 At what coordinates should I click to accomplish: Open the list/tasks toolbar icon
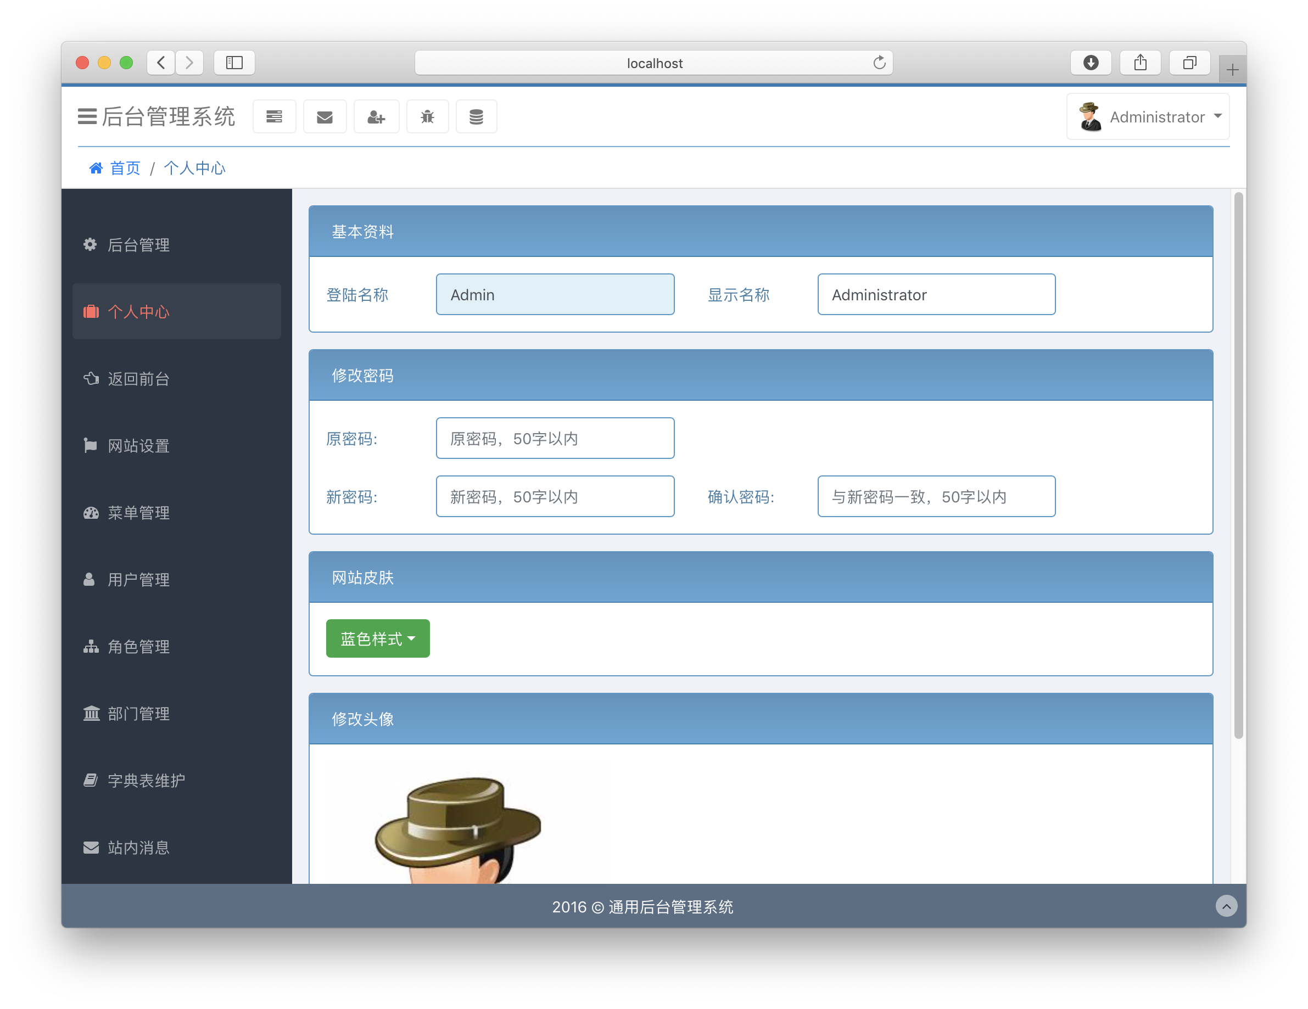coord(275,117)
